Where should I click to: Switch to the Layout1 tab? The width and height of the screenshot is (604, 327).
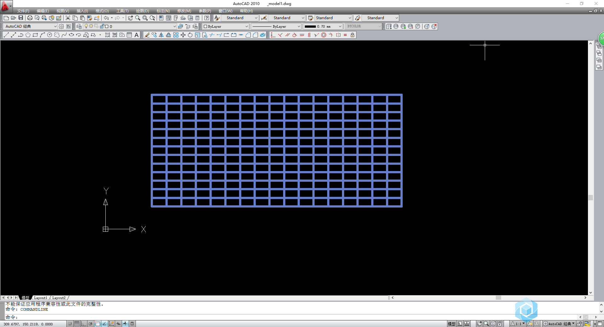(41, 298)
